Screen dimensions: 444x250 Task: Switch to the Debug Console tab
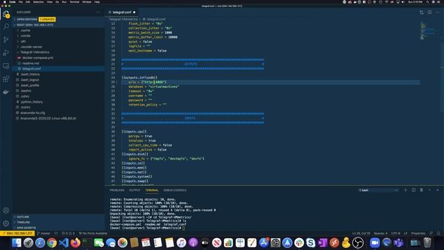coord(175,190)
